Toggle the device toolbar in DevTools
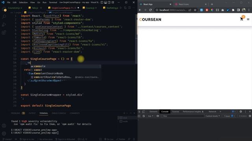252x141 pixels. (x=143, y=112)
